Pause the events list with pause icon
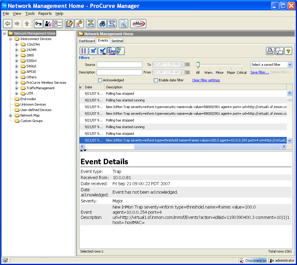 84,51
